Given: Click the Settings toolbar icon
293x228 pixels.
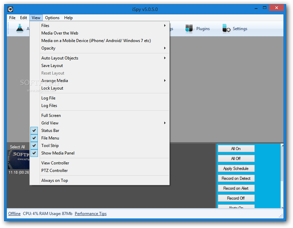Looking at the screenshot, I should [x=226, y=29].
